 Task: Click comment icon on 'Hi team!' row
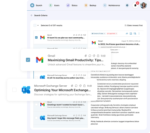tap(77, 35)
